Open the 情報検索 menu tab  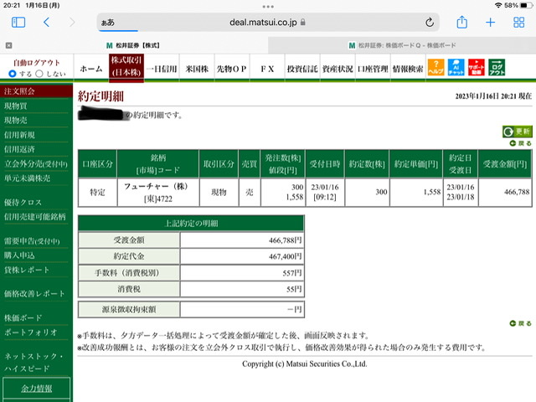pos(408,69)
